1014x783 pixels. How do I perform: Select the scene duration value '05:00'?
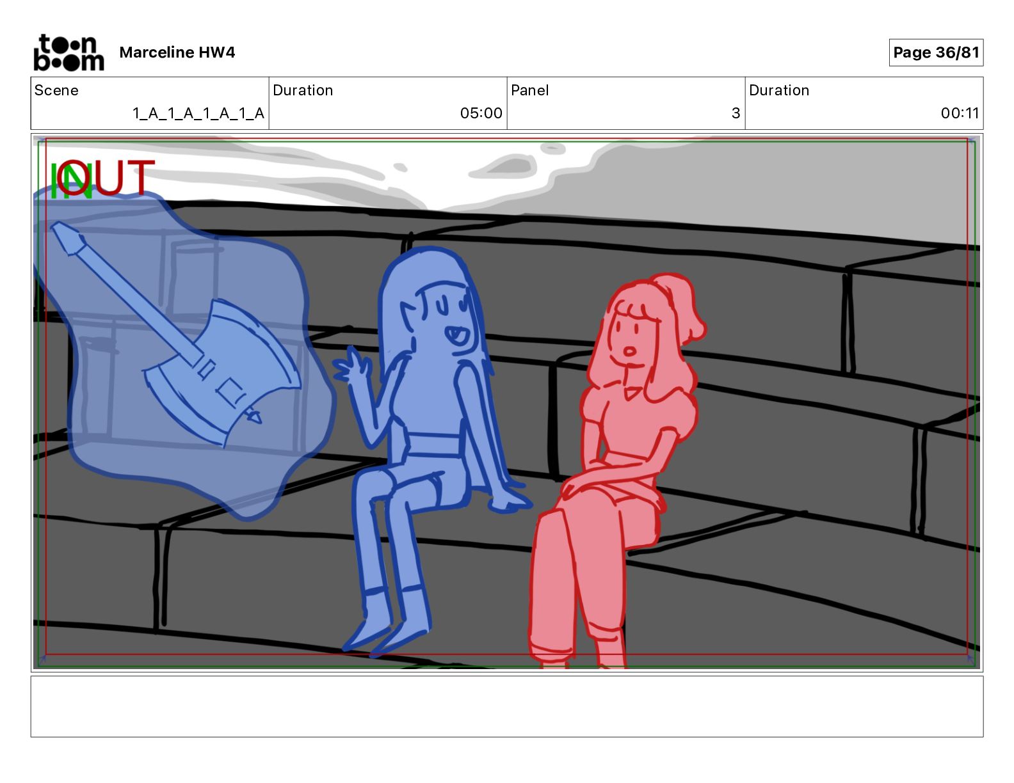tap(481, 113)
